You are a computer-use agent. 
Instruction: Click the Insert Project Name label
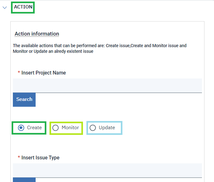pos(44,73)
